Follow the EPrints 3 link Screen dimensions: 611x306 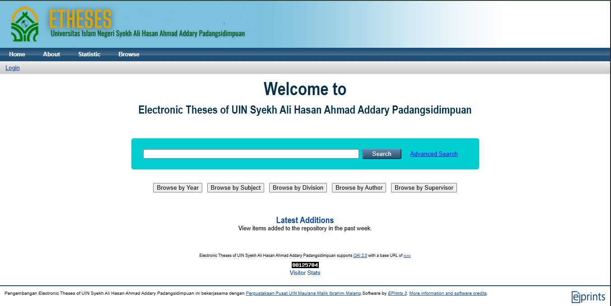click(397, 293)
